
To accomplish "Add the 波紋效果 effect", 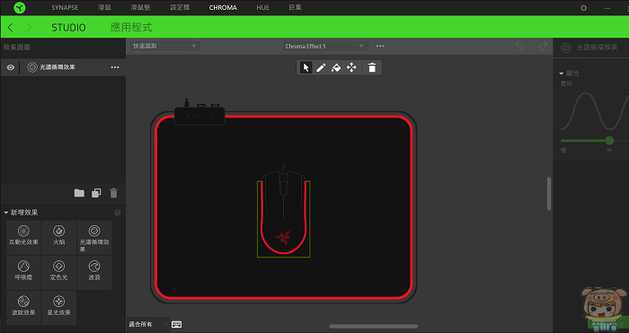I will point(23,308).
